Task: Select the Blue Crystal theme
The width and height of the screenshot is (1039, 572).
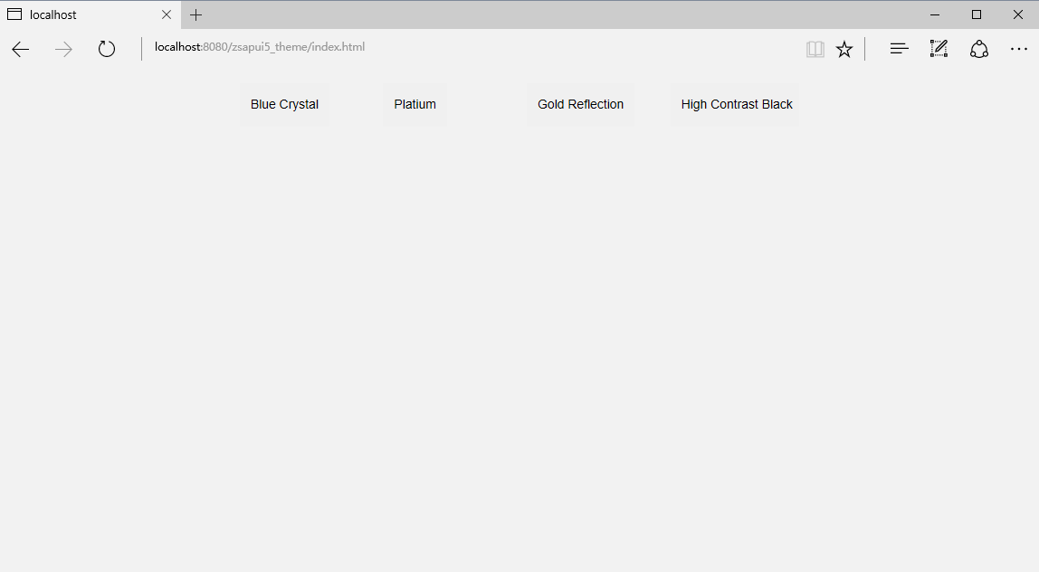Action: [284, 104]
